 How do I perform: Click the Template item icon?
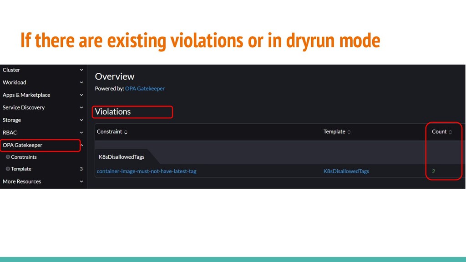click(x=8, y=169)
